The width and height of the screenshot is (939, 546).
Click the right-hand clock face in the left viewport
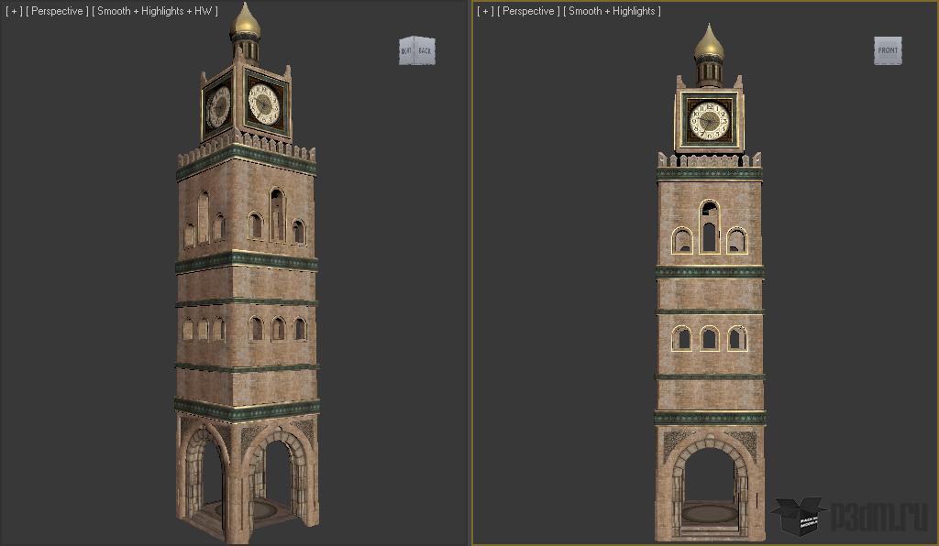264,104
